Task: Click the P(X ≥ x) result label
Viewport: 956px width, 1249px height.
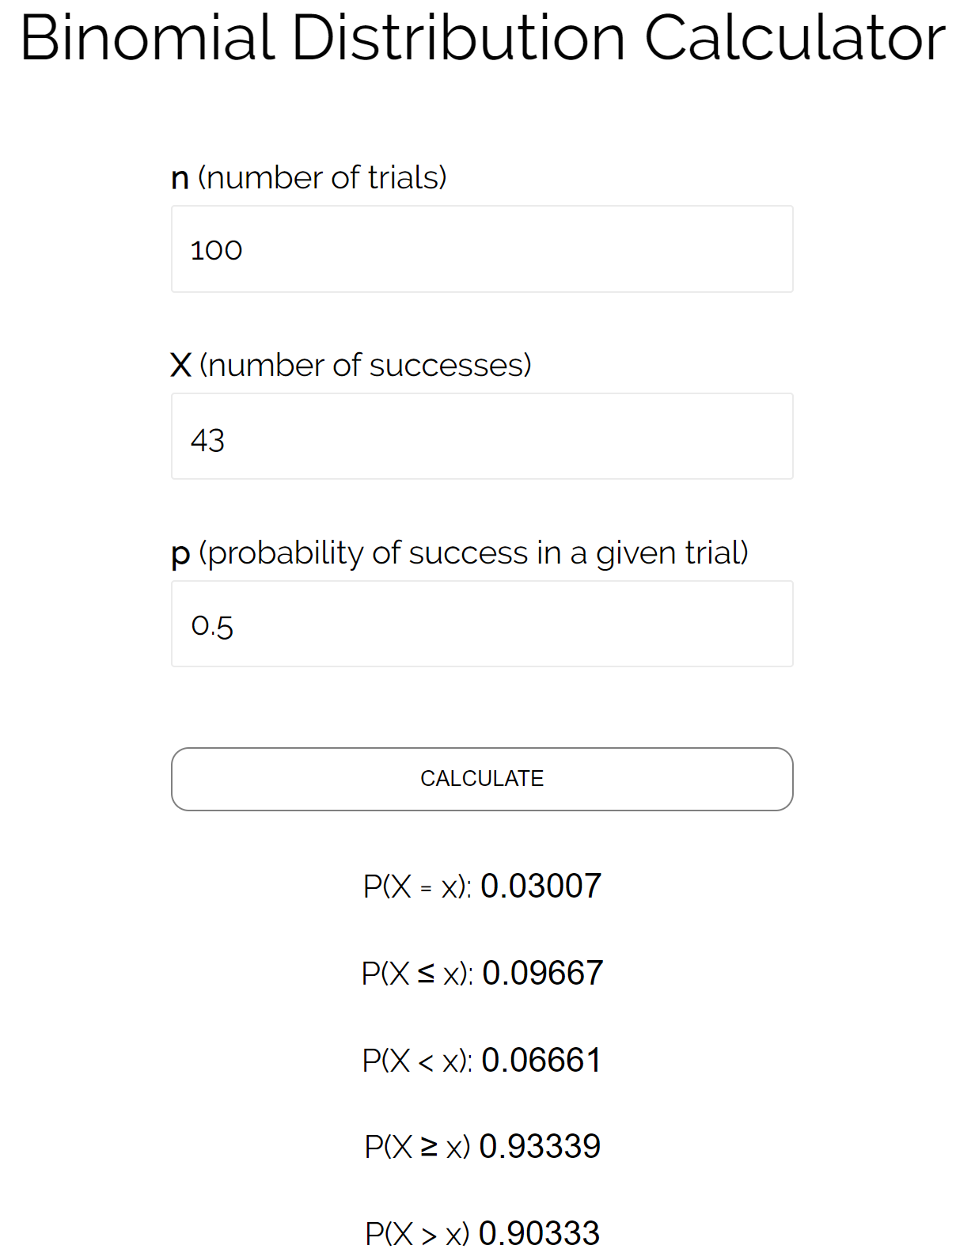Action: click(417, 1147)
